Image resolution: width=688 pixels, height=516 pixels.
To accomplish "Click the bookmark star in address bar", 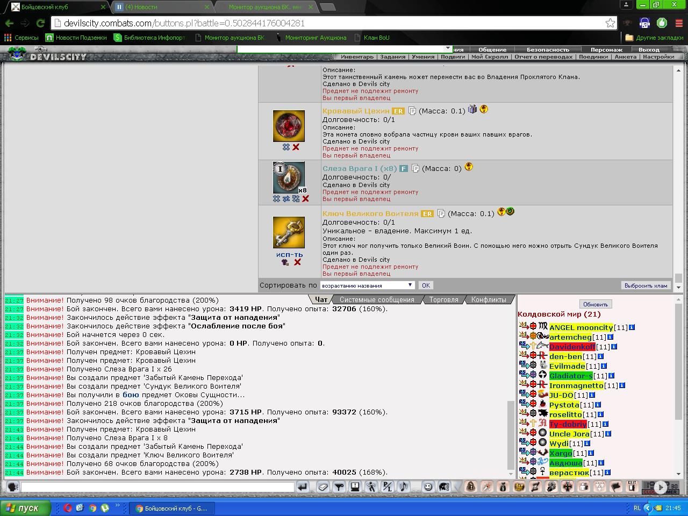I will point(610,23).
